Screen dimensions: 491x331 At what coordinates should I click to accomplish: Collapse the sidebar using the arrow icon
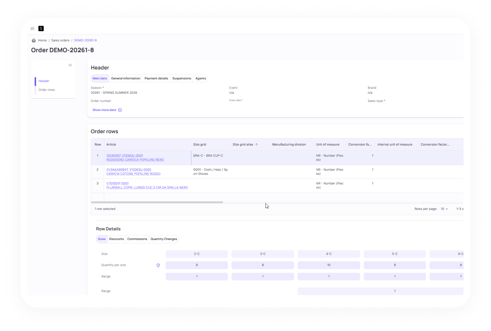[x=70, y=65]
